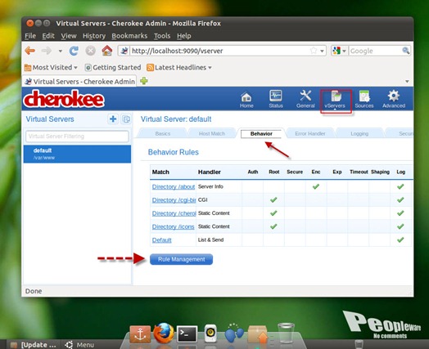Open the Default rule link

point(162,239)
